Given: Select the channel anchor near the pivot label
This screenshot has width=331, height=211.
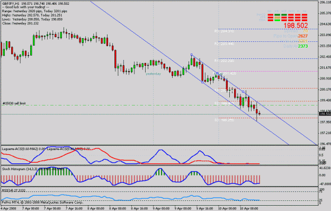Looking at the screenshot, I should [x=217, y=73].
